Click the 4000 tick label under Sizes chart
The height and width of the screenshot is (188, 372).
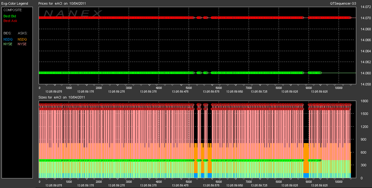[x=159, y=182]
